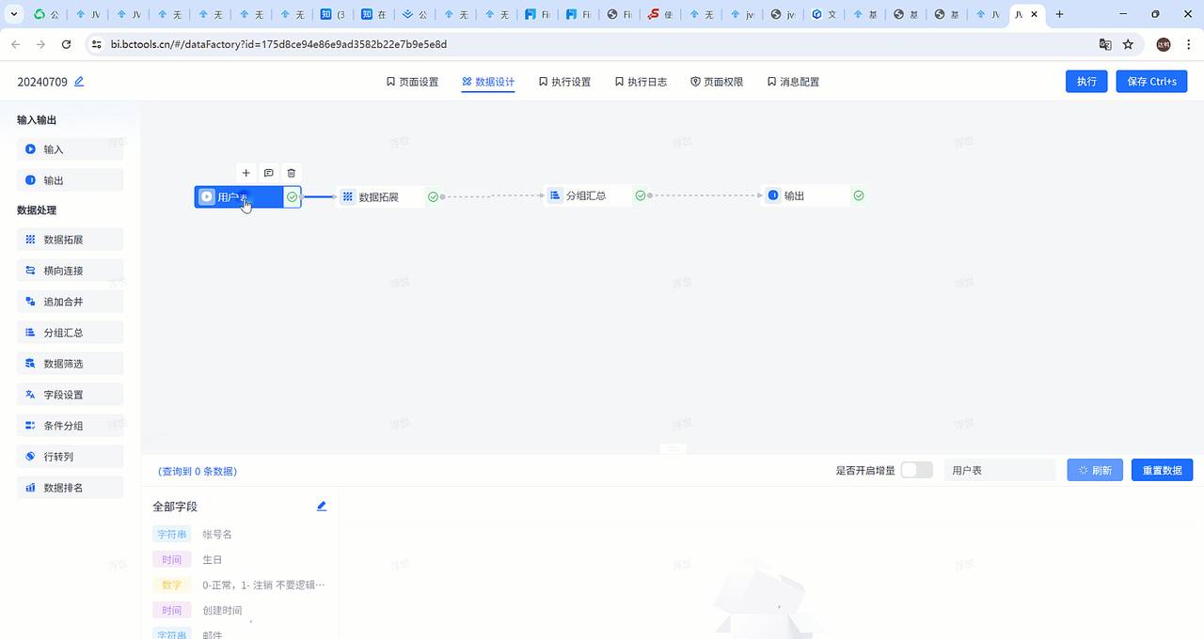1204x639 pixels.
Task: Select the 数据筛选 (data filter) tool
Action: click(69, 363)
